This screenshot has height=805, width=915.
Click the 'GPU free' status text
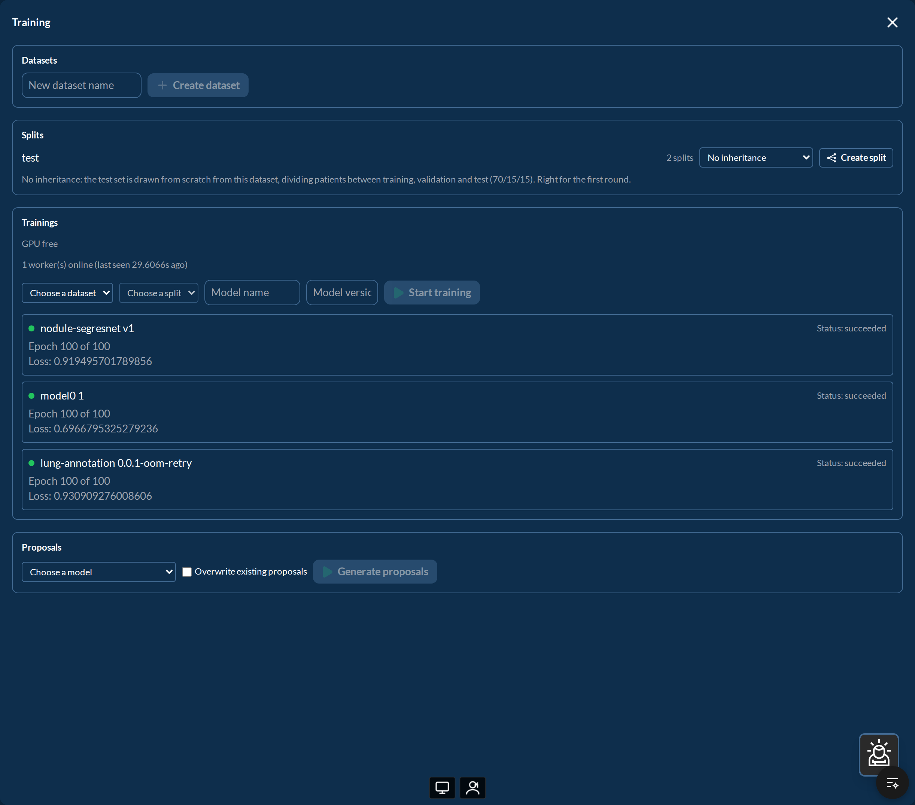[40, 244]
